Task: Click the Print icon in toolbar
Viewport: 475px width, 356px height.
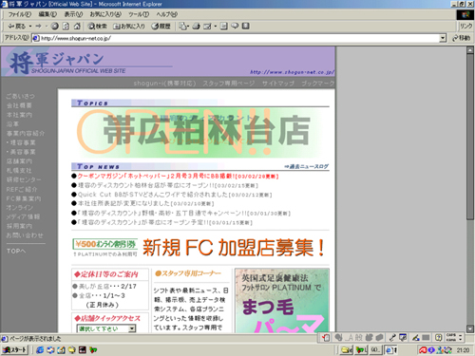Action: click(197, 27)
